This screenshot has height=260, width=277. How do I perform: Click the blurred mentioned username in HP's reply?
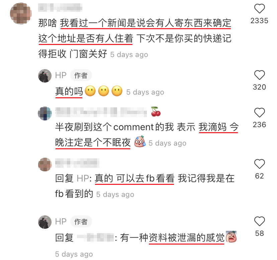coord(96,238)
